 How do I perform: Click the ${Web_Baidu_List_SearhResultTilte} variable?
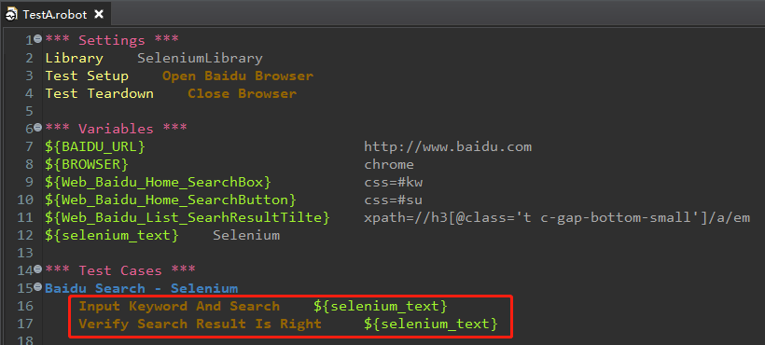click(x=188, y=218)
